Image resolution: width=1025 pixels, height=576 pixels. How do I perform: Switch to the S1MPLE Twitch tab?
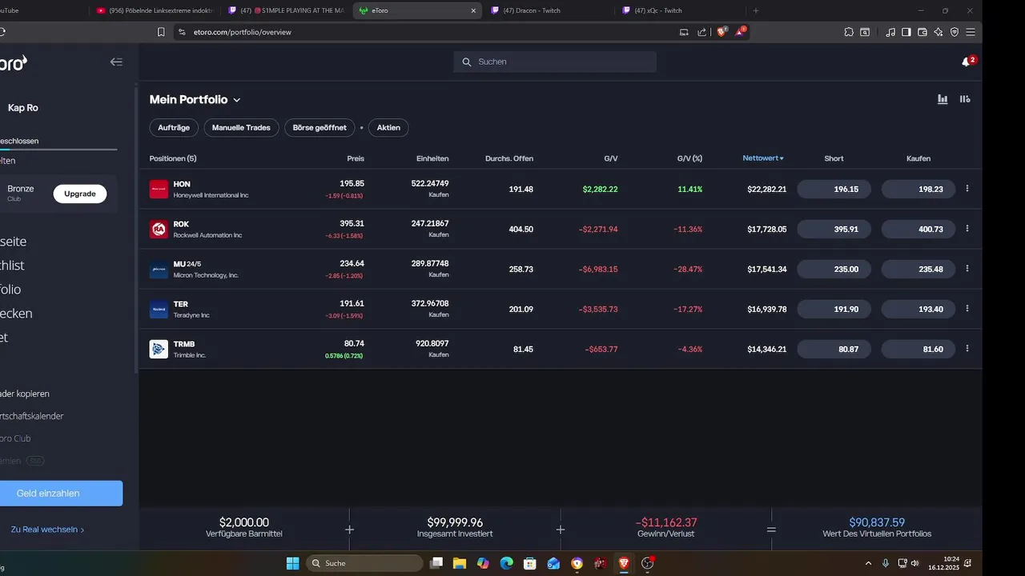tap(286, 10)
